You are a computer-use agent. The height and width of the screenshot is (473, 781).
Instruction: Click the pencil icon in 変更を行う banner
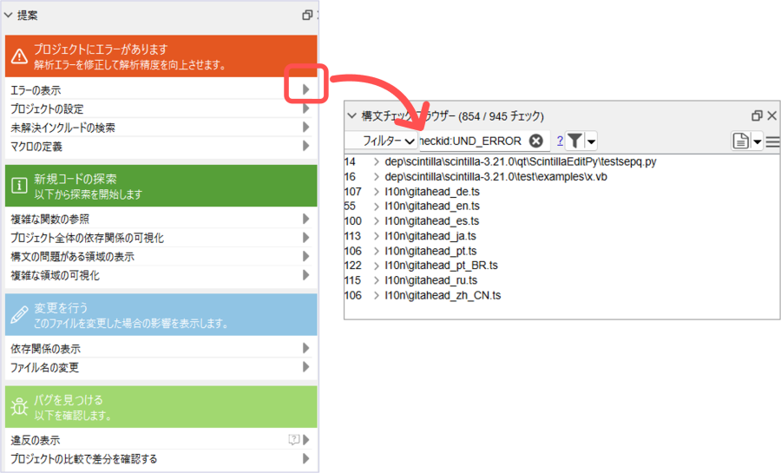tap(19, 315)
